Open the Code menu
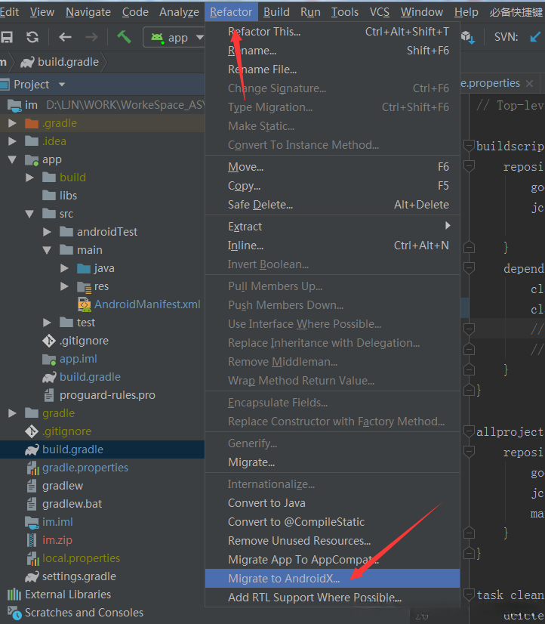 click(135, 12)
